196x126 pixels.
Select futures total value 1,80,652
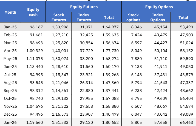[x=110, y=122]
